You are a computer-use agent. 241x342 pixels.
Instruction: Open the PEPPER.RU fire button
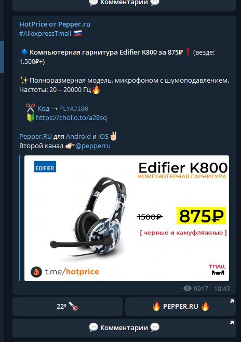(180, 307)
